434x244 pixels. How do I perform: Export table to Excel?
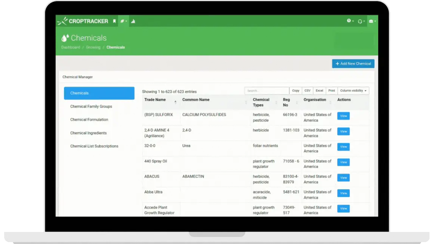tap(319, 91)
